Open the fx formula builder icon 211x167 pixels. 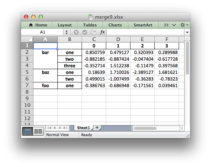pyautogui.click(x=102, y=32)
